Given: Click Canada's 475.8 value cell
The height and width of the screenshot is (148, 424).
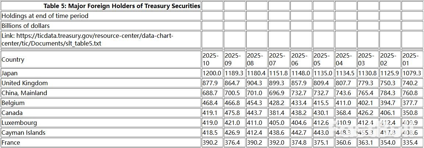Looking at the screenshot, I should point(233,113).
